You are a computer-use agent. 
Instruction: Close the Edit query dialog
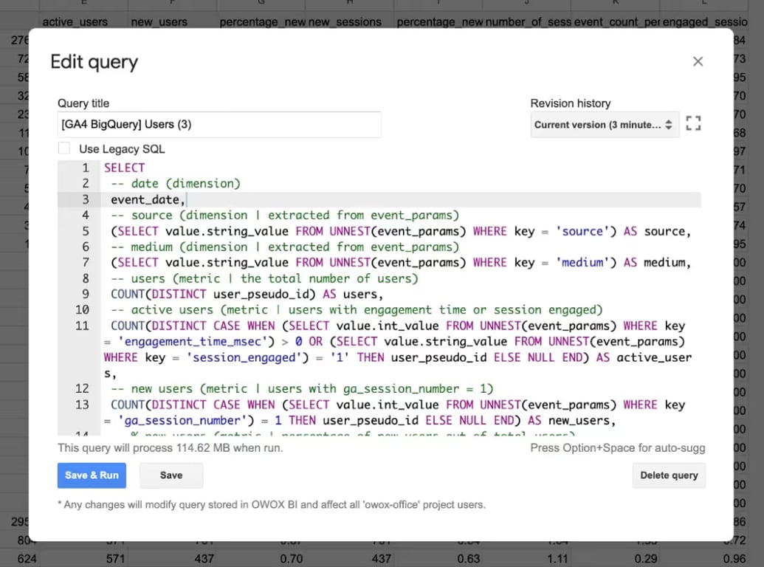pyautogui.click(x=698, y=61)
